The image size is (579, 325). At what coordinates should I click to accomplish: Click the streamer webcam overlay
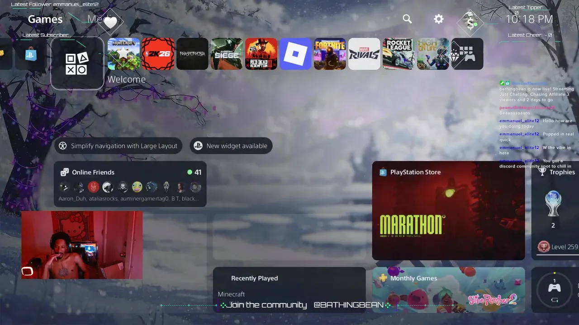(82, 245)
